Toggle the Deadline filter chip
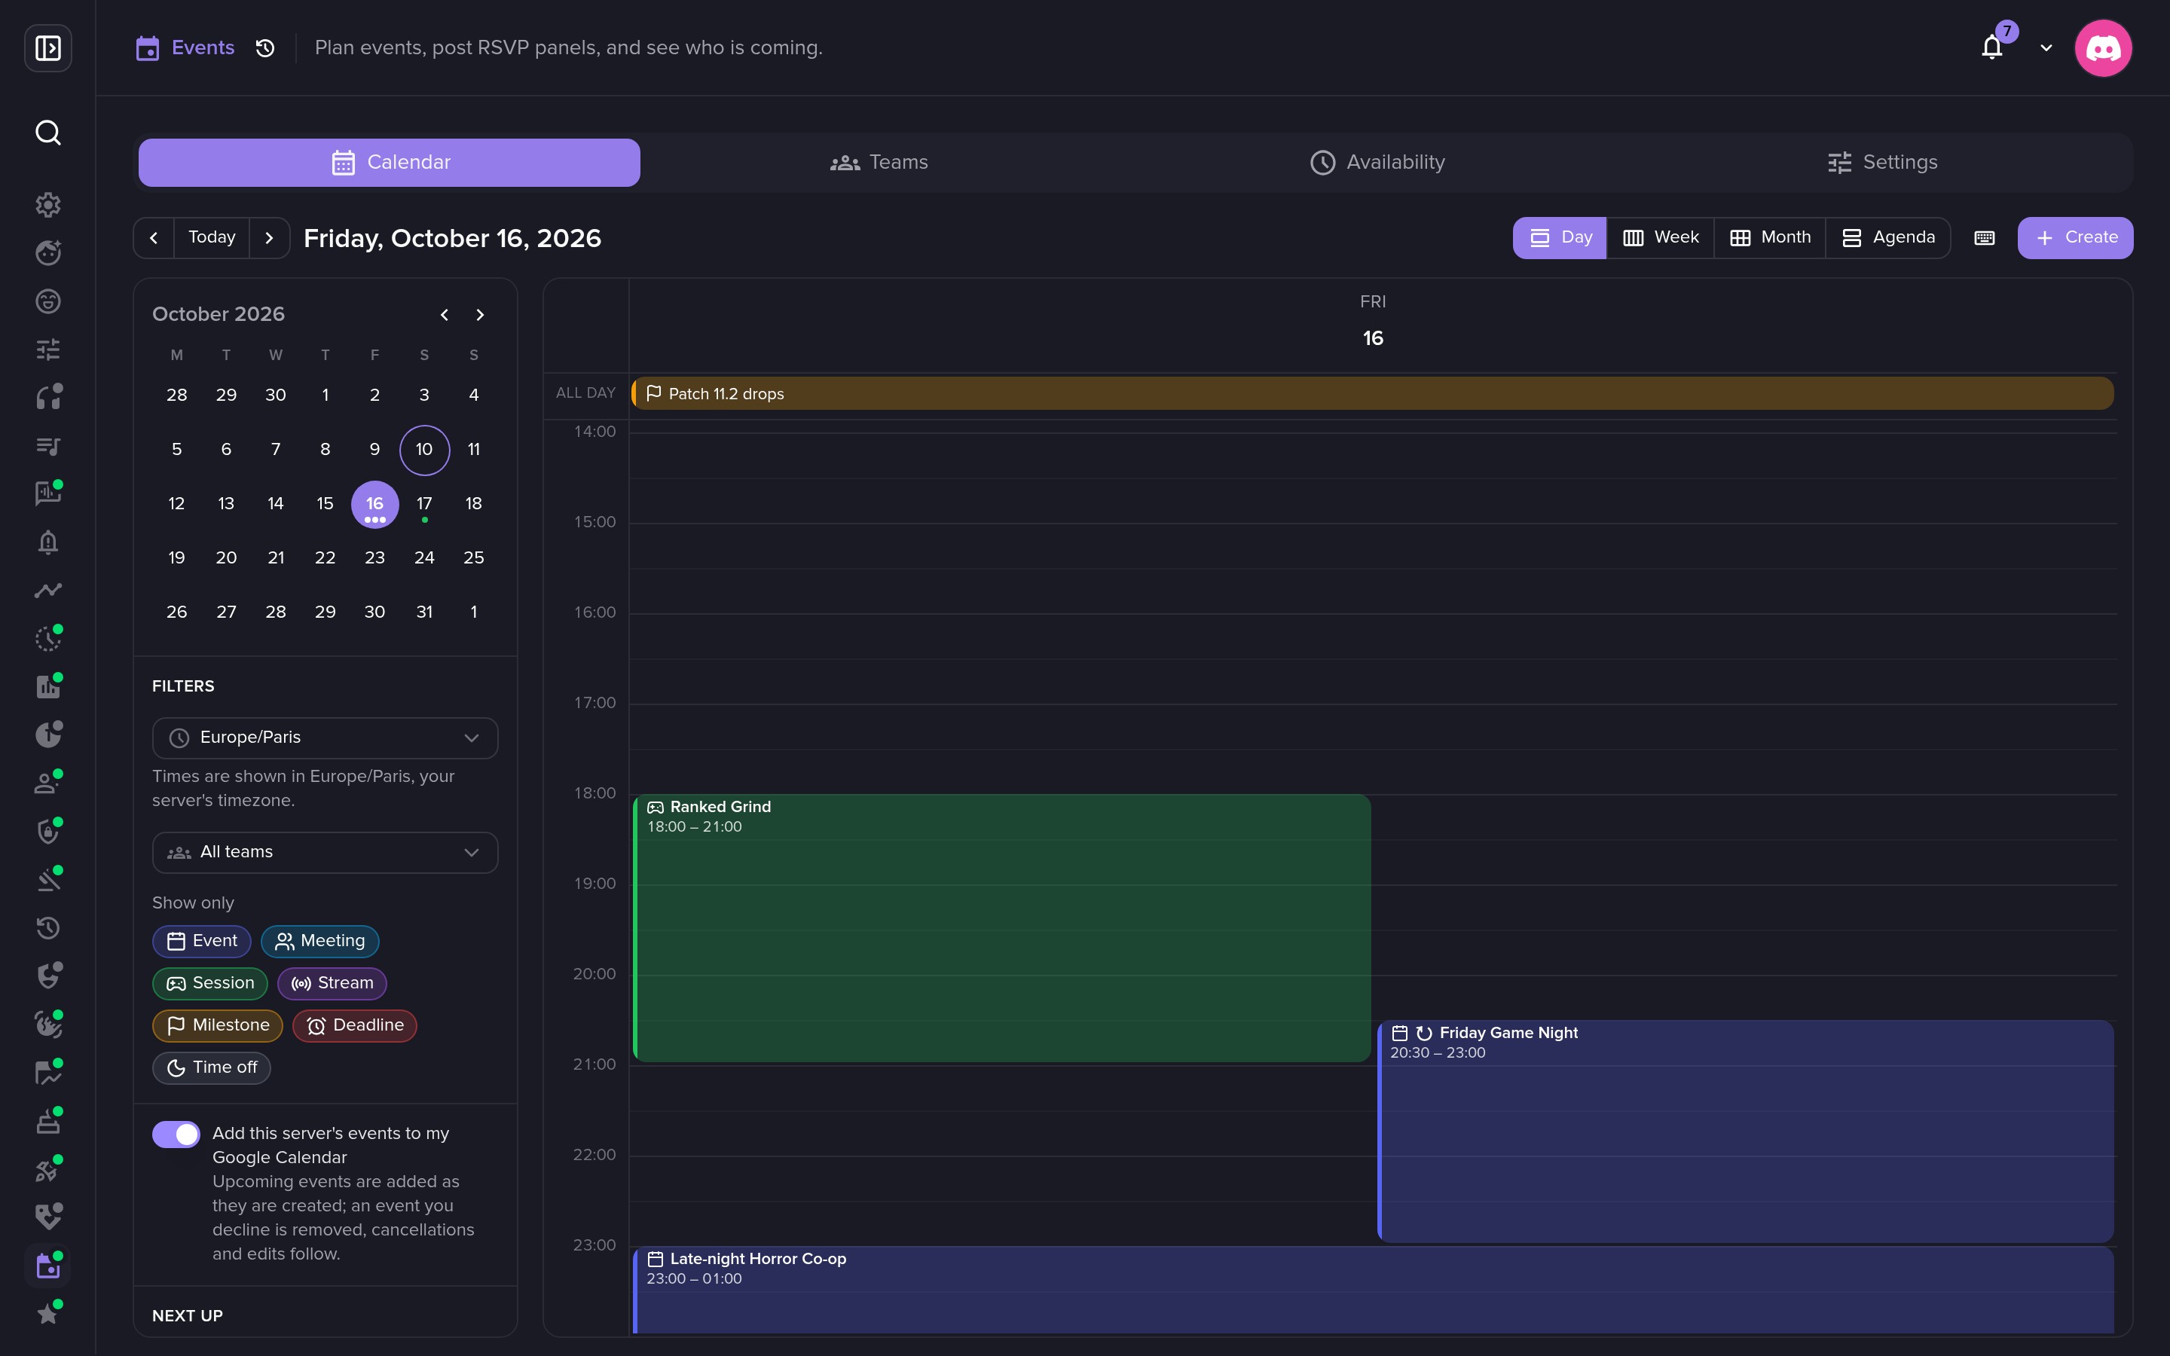The height and width of the screenshot is (1356, 2170). [x=355, y=1025]
